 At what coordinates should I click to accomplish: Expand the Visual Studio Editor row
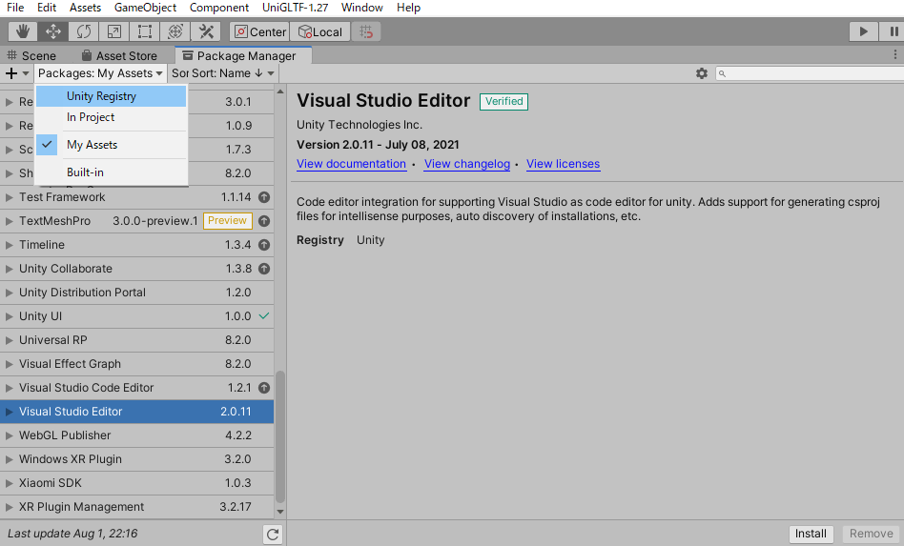(x=10, y=412)
